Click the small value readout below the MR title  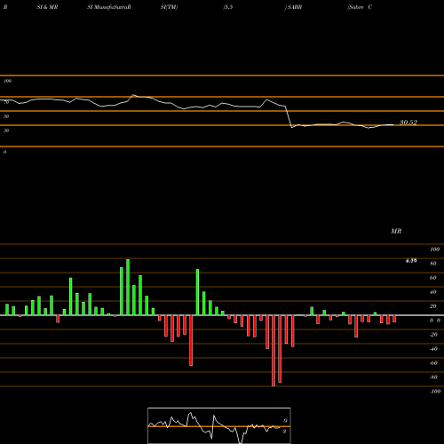coord(411,260)
